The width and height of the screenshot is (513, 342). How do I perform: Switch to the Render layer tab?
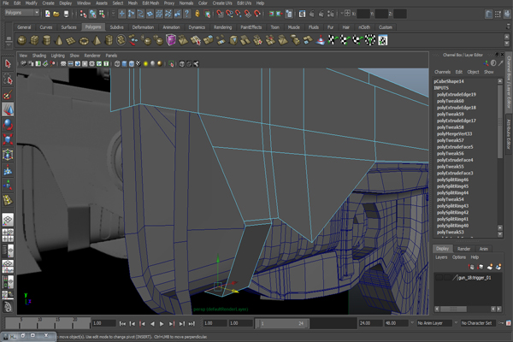(x=463, y=249)
